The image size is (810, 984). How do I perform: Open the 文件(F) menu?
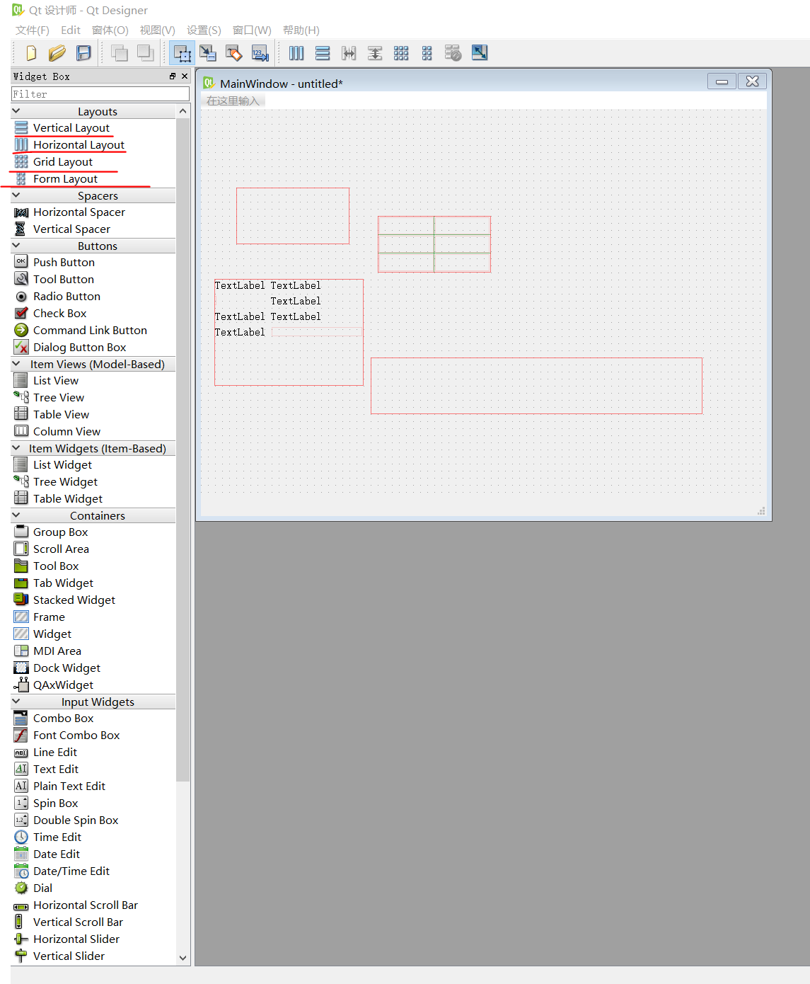33,30
